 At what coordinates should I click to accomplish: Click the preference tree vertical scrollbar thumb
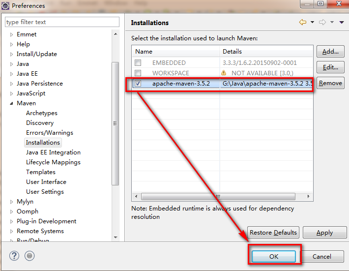pyautogui.click(x=116, y=123)
